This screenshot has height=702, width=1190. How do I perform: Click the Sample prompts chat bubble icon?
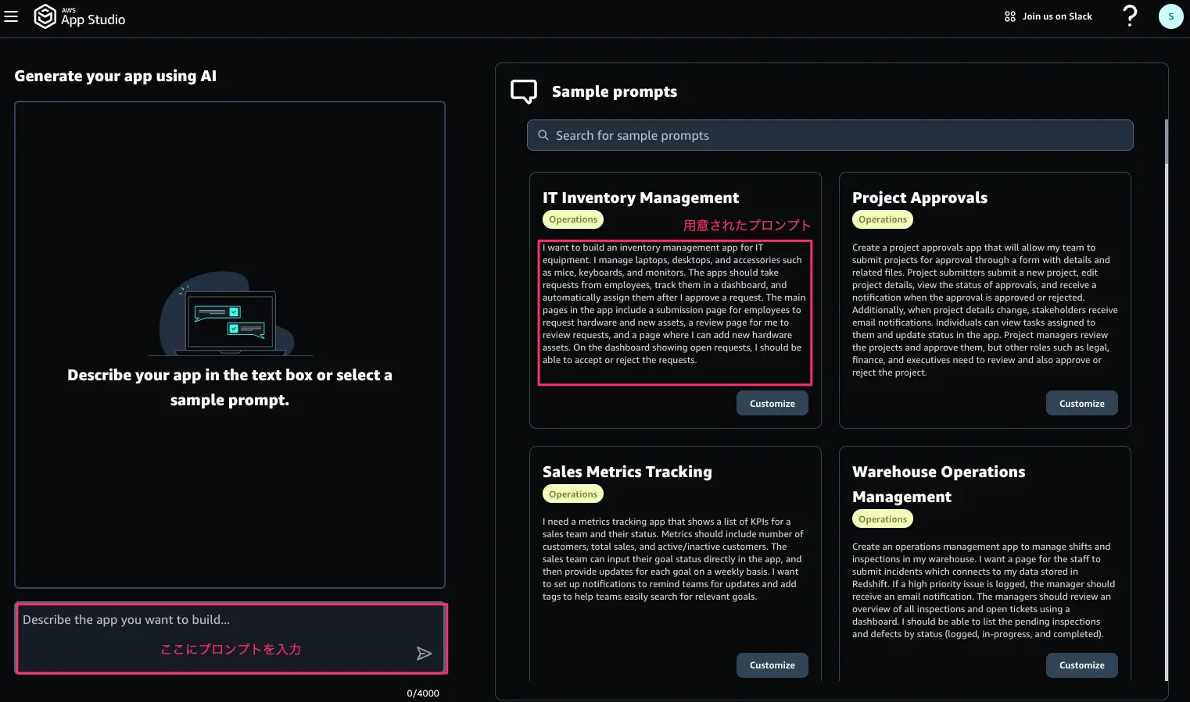524,91
